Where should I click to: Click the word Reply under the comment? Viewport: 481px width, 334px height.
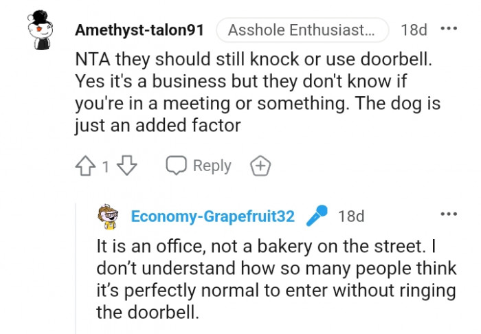pos(212,166)
